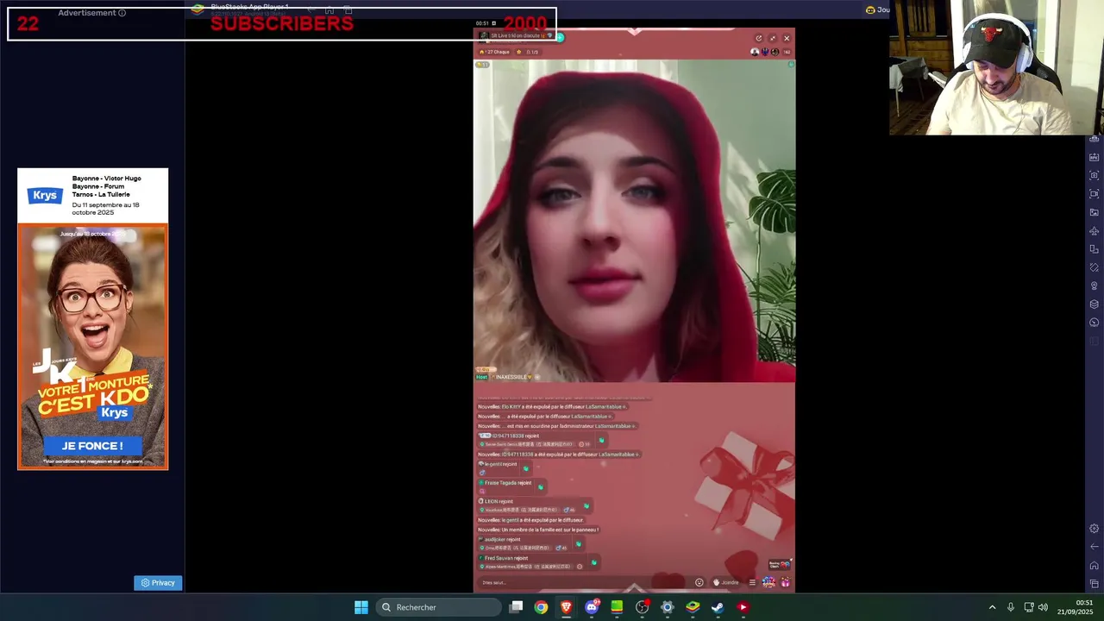
Task: Open Task View on the taskbar
Action: pyautogui.click(x=516, y=607)
